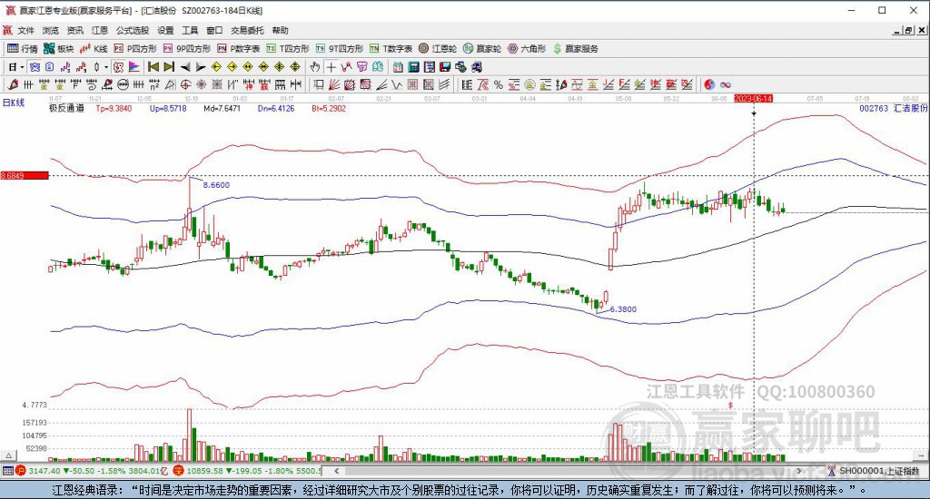
Task: Select the spiral drawing tool
Action: point(92,84)
